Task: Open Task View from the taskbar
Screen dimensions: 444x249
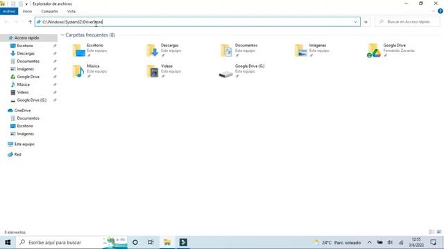Action: 151,242
